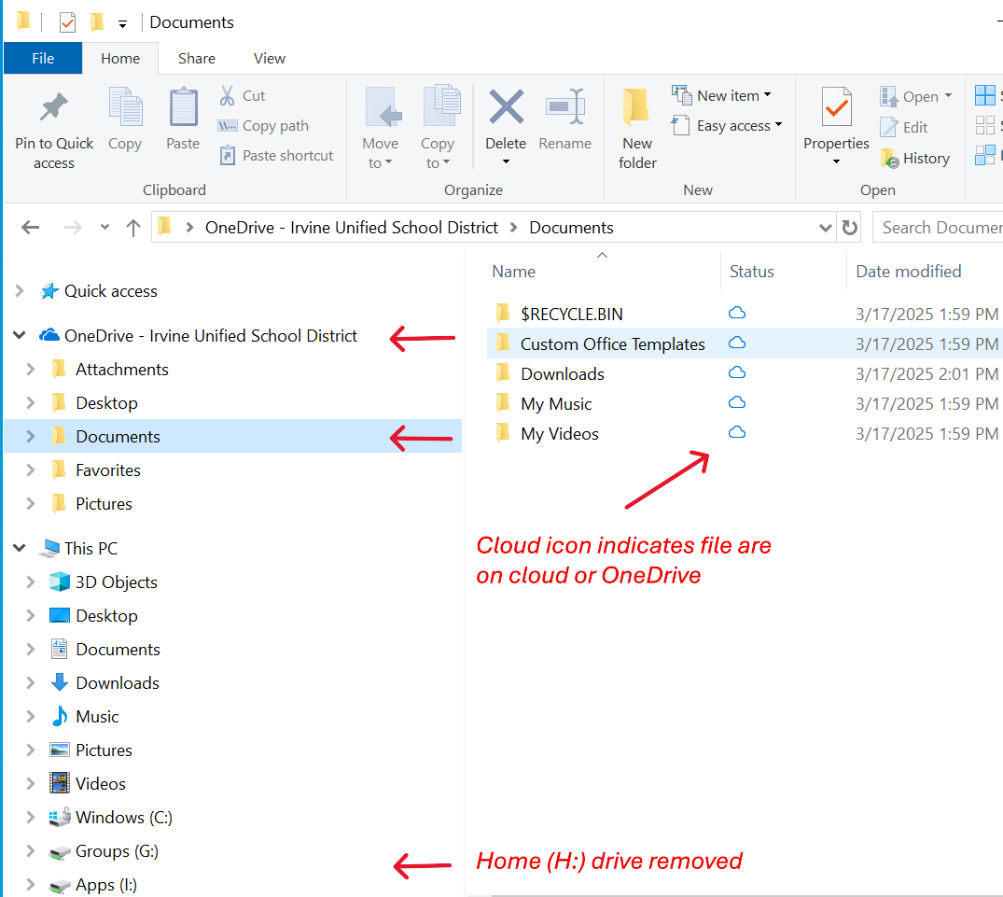This screenshot has height=897, width=1003.
Task: Open the File menu
Action: coord(43,58)
